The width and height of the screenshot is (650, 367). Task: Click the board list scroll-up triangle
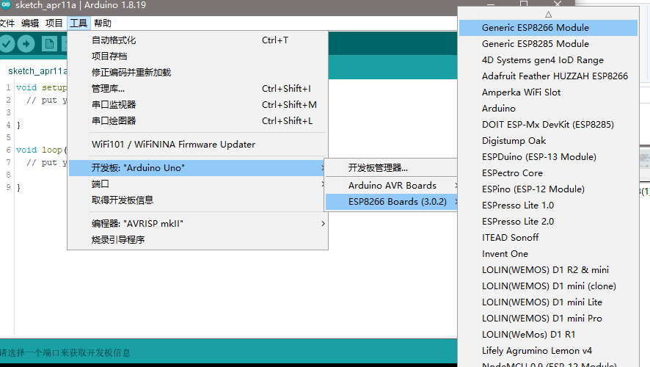point(548,15)
